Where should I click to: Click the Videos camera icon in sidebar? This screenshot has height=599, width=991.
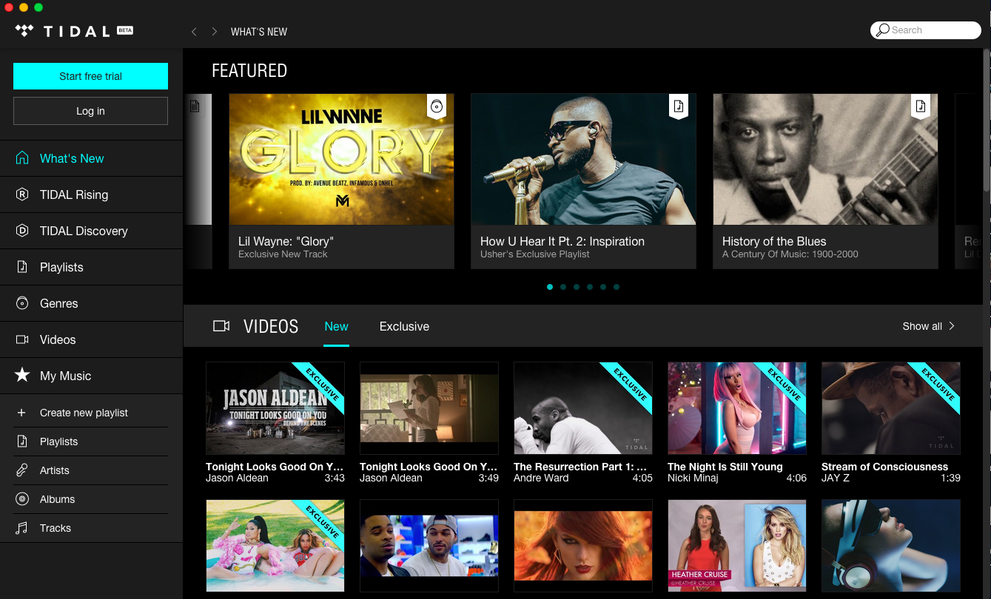[x=22, y=339]
